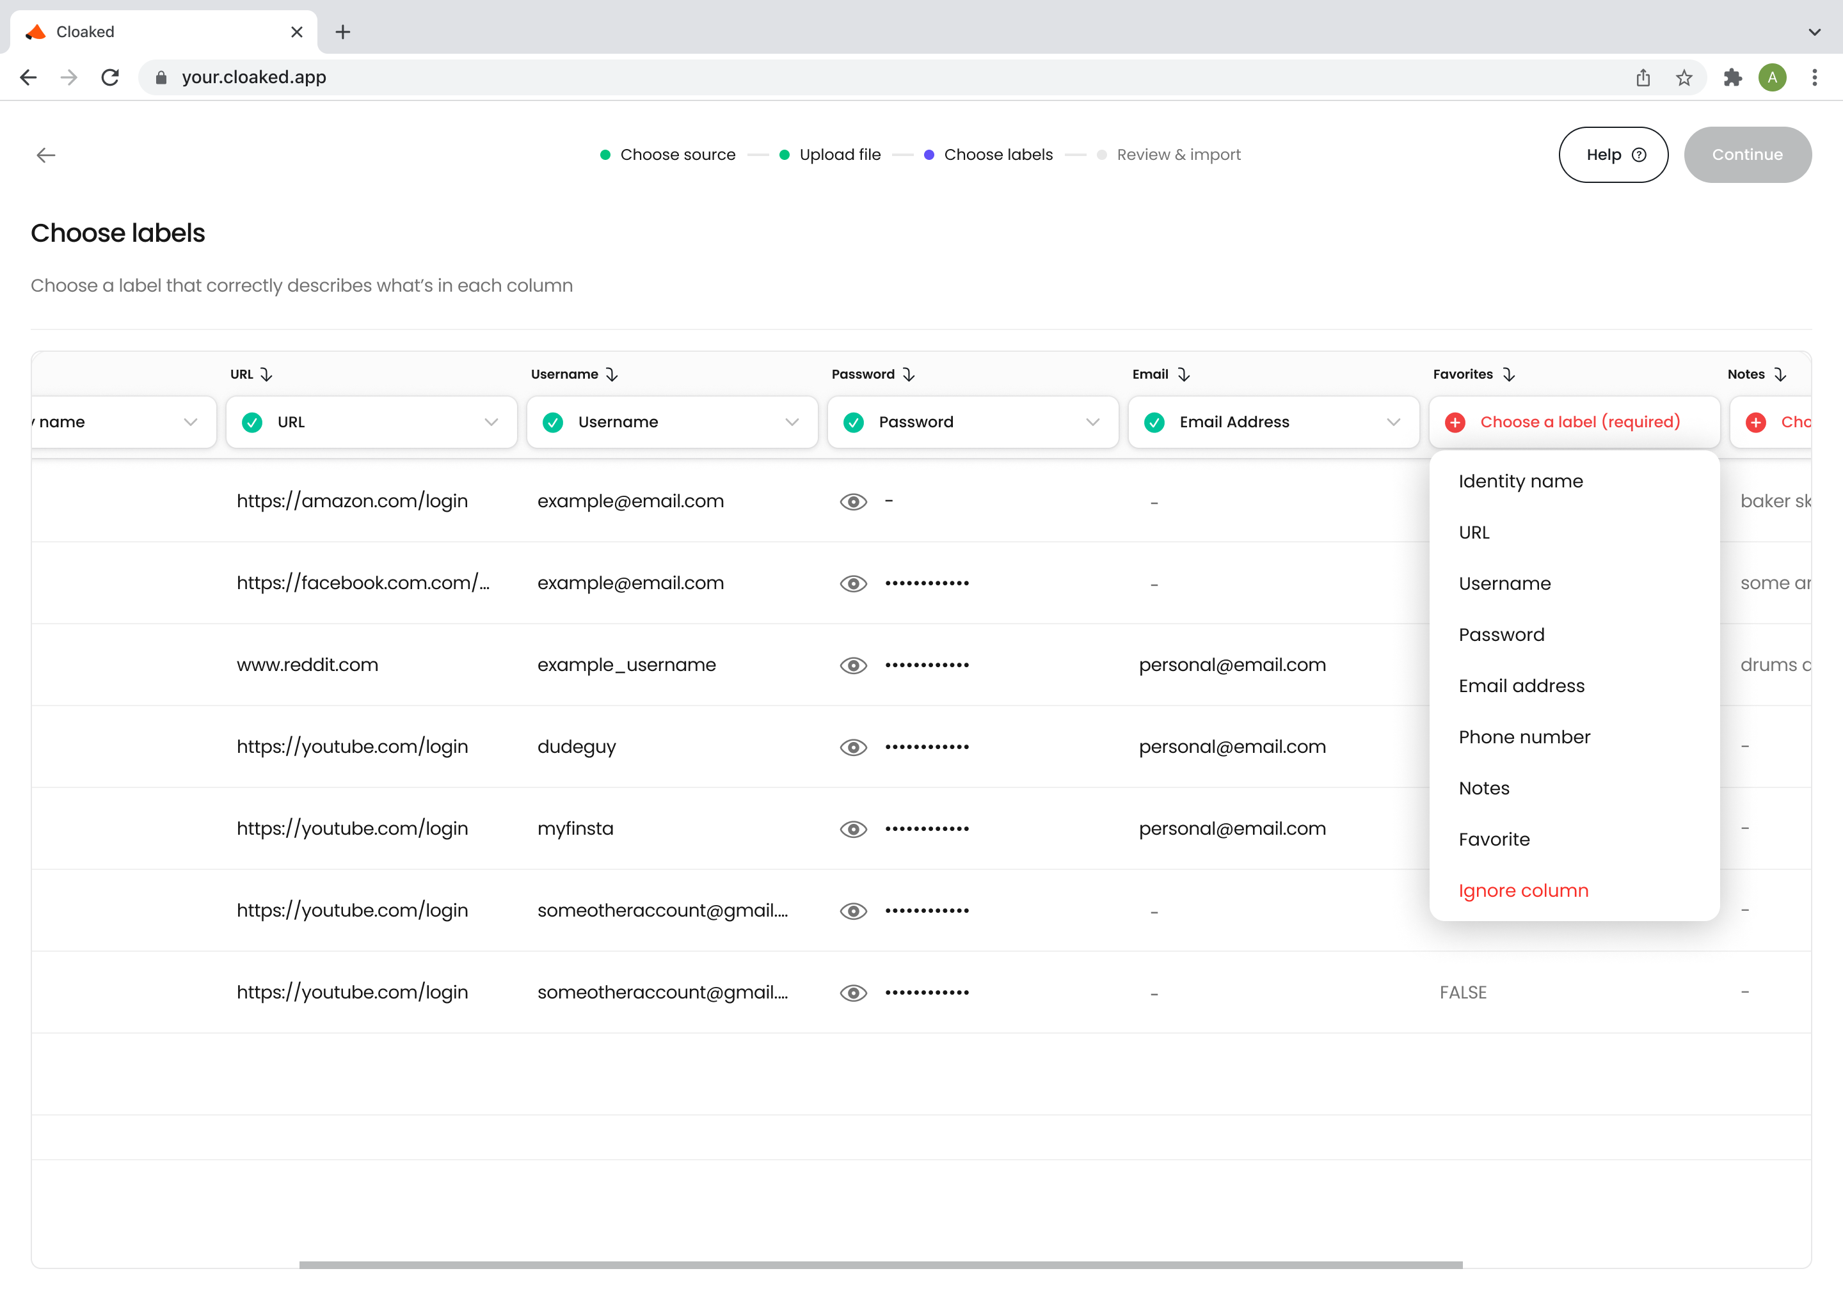Screen dimensions: 1843x1310
Task: Choose Ignore column in the label menu
Action: pos(1522,890)
